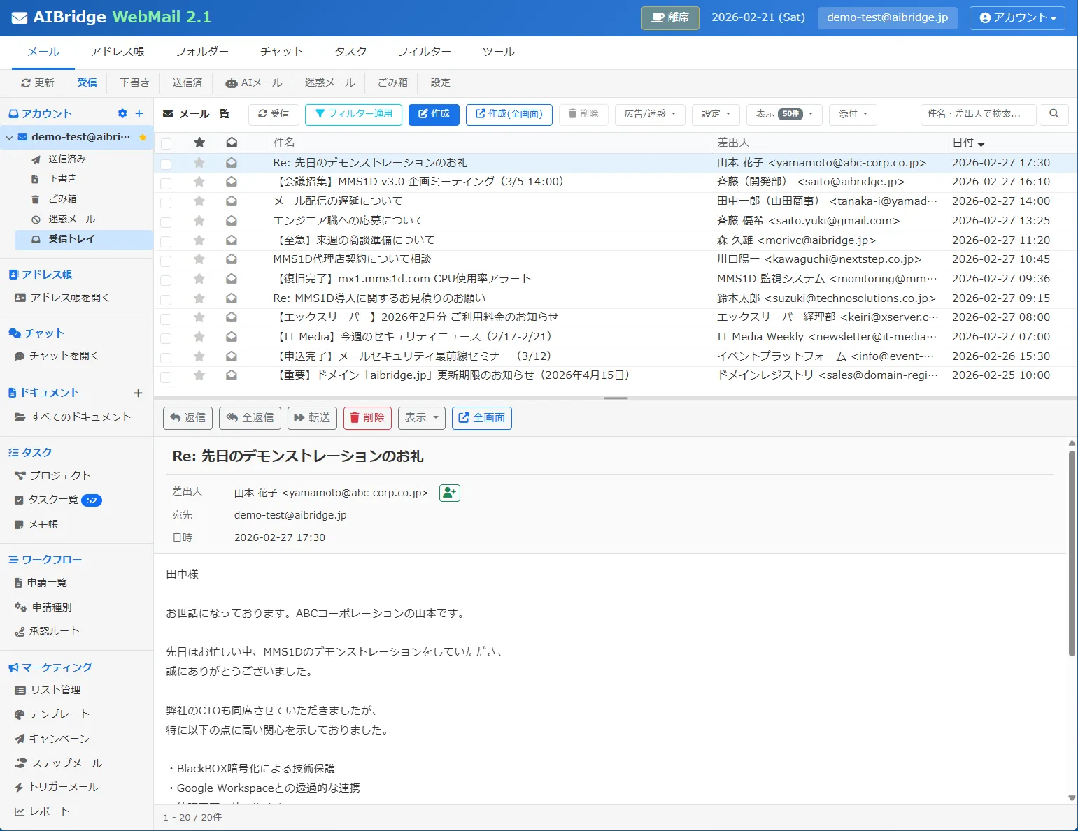
Task: Star the 【会議招集】MMS1D meeting email
Action: click(199, 182)
